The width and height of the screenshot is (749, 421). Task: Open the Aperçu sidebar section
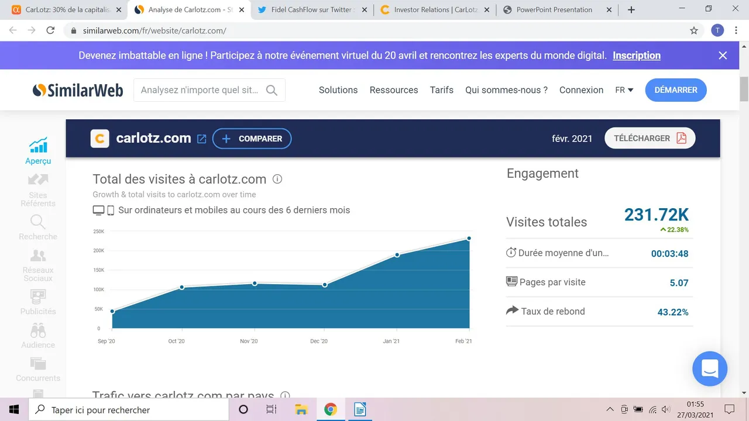point(38,151)
